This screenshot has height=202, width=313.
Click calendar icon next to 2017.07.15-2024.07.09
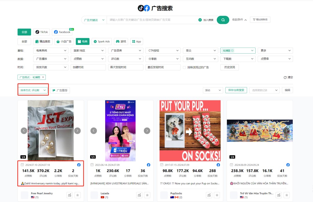(x=162, y=165)
